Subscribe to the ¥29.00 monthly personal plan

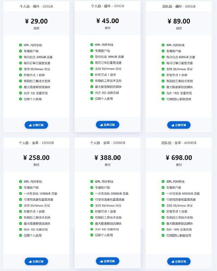[36, 125]
